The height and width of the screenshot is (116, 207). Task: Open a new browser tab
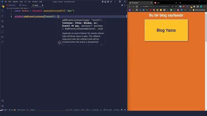180,3
